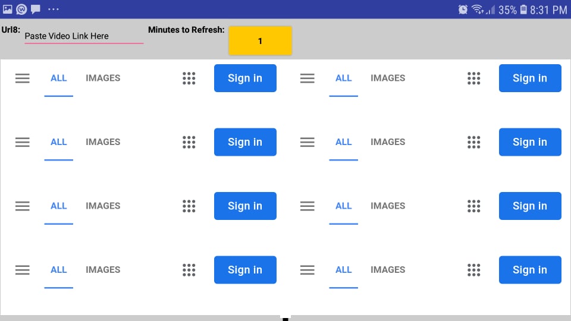Viewport: 571px width, 321px height.
Task: Select ALL tab in fourth-row right panel
Action: 343,270
